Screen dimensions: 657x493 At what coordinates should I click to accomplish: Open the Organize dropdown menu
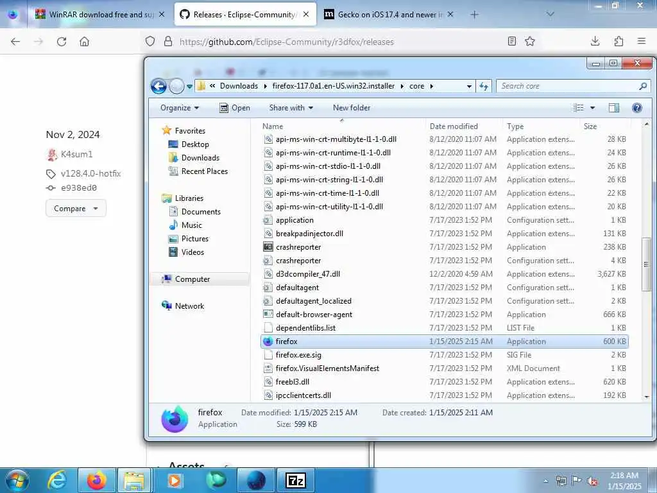(x=180, y=108)
